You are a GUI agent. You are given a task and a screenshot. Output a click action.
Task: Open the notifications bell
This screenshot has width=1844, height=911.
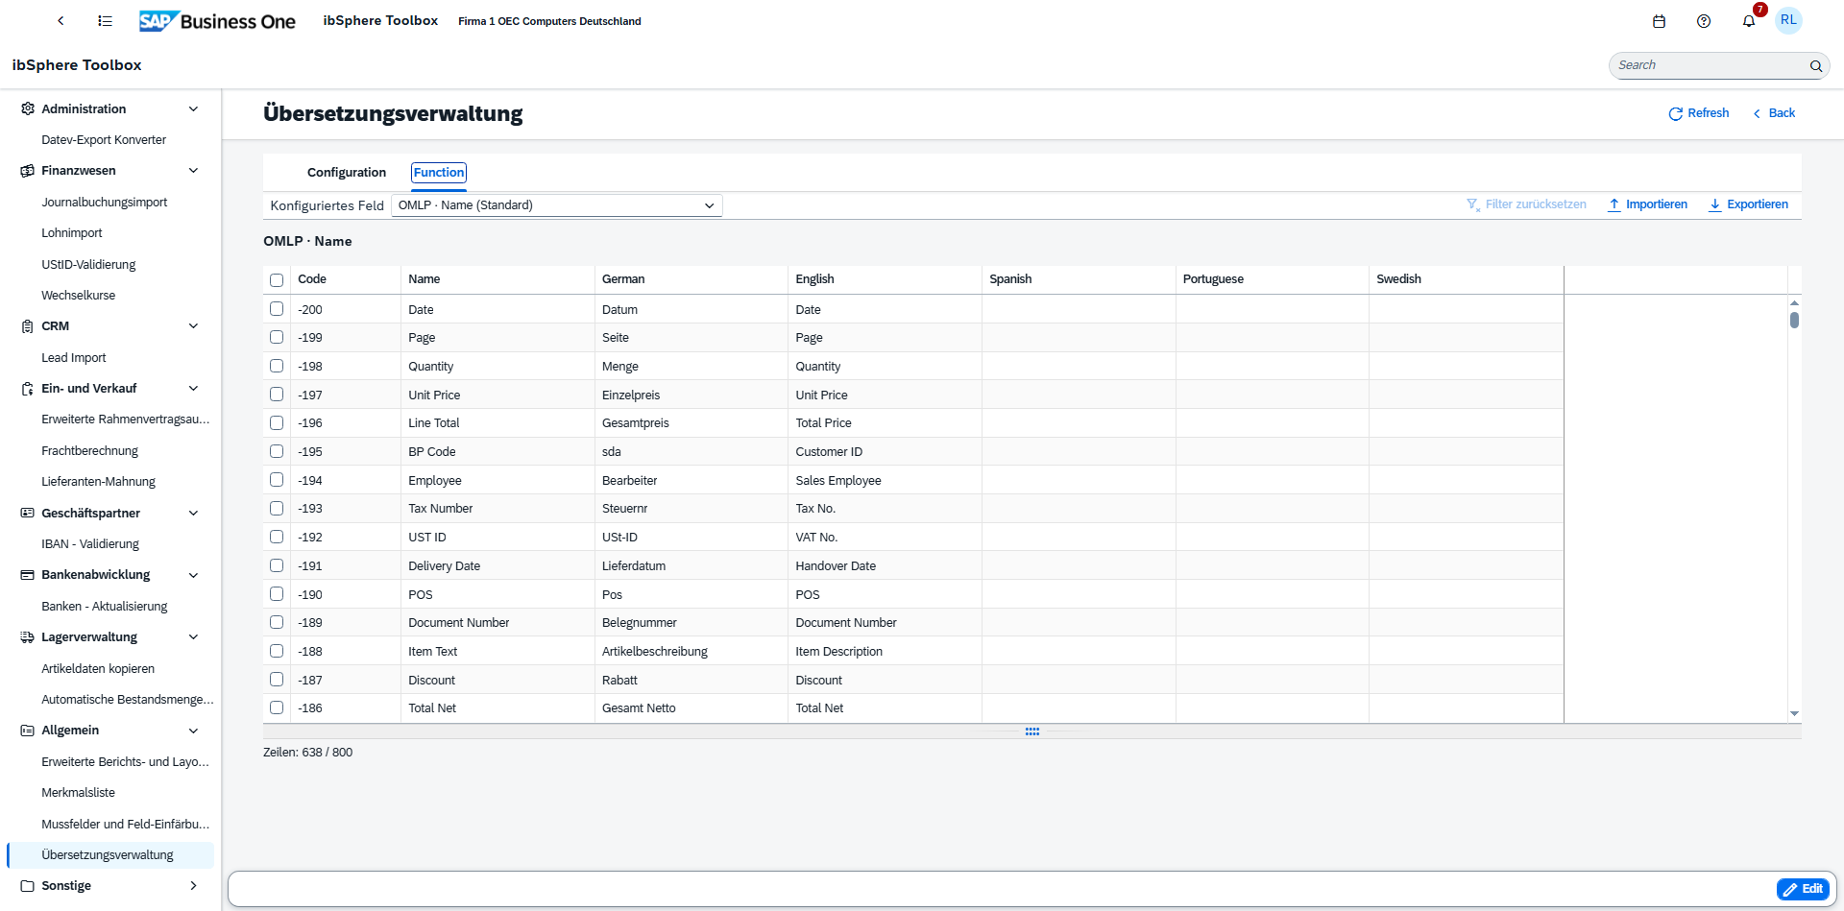[x=1749, y=21]
